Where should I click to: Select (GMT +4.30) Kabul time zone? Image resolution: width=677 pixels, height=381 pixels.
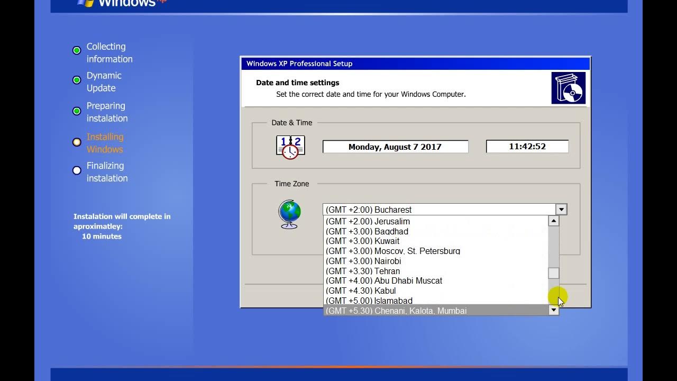point(436,291)
